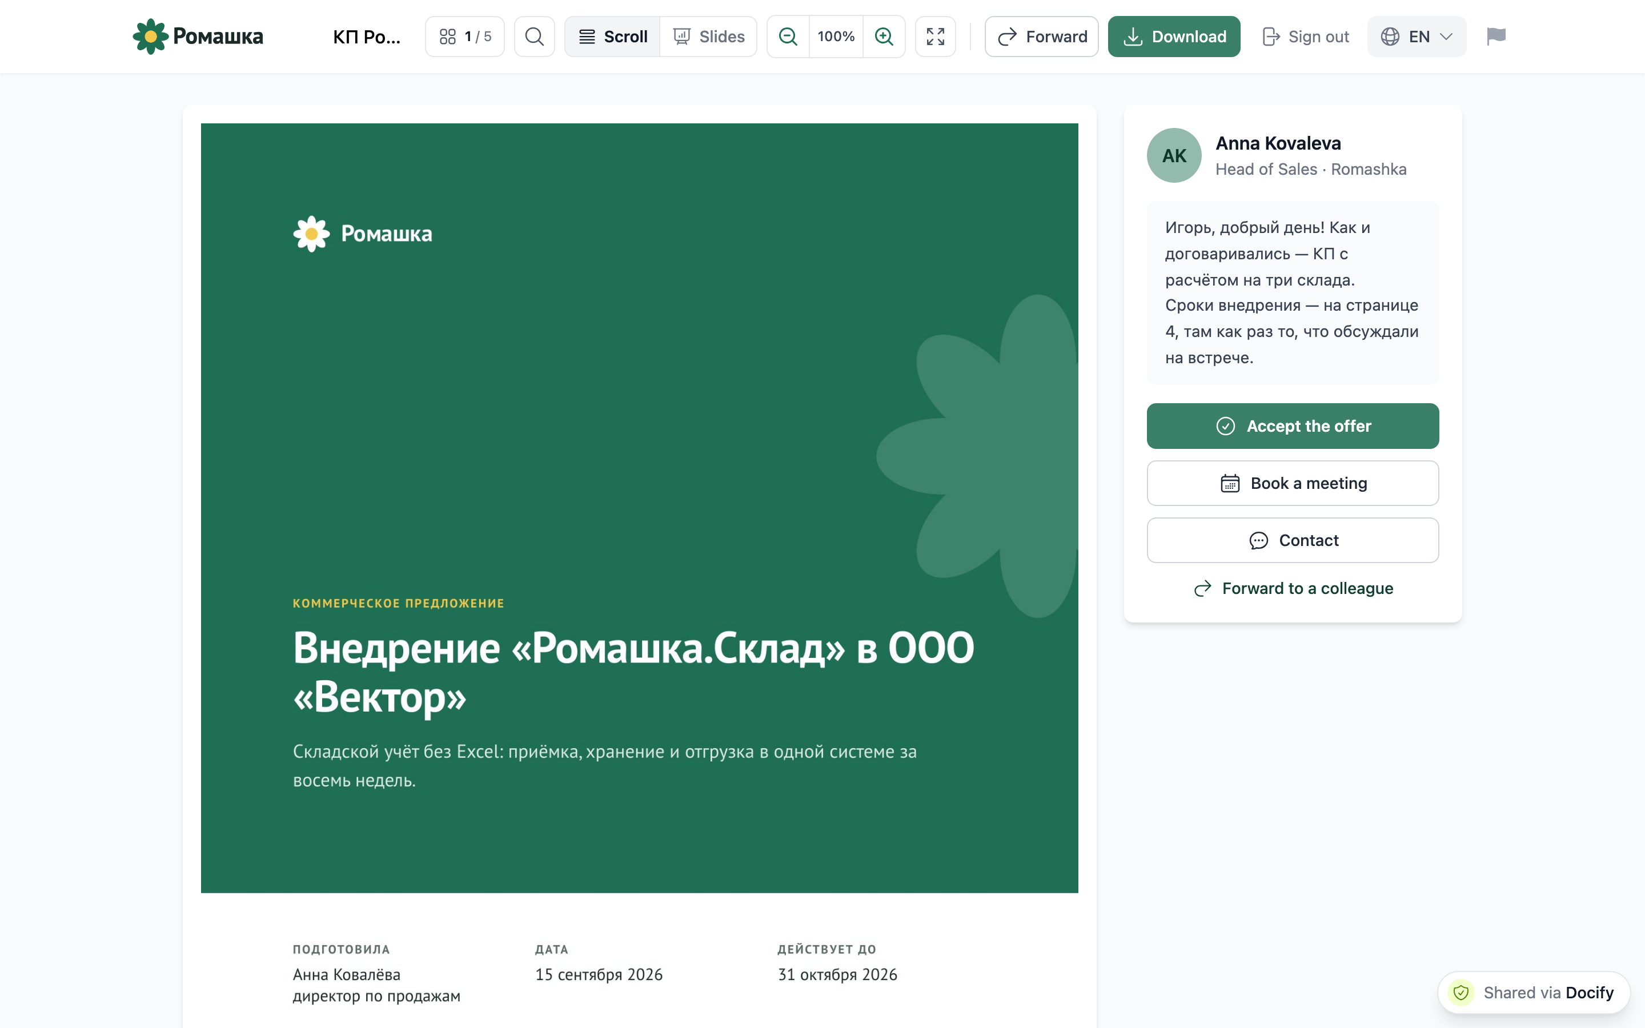Switch to Slides view mode
Viewport: 1645px width, 1028px height.
pyautogui.click(x=708, y=37)
